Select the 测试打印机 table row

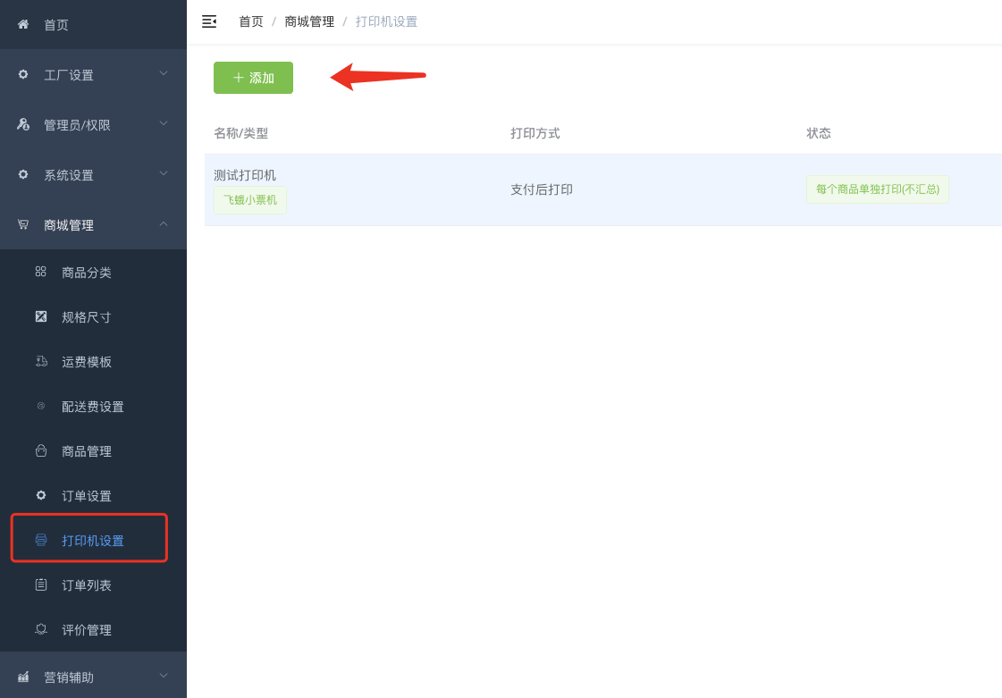coord(603,189)
